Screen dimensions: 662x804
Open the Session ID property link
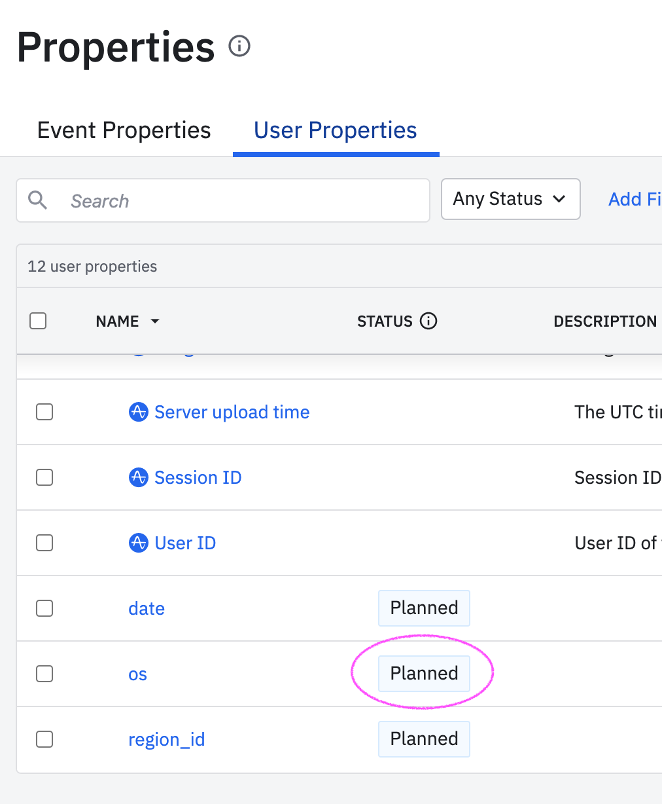pos(198,478)
